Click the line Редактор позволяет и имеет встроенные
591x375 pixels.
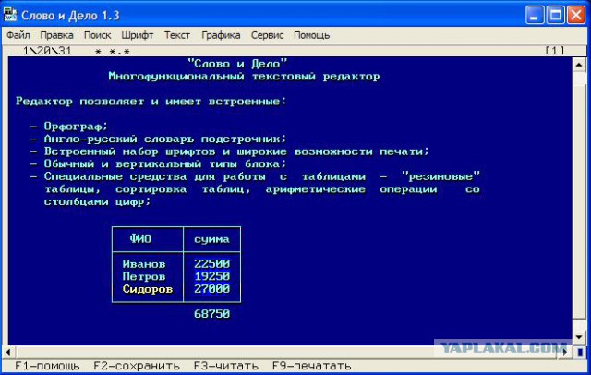(151, 102)
